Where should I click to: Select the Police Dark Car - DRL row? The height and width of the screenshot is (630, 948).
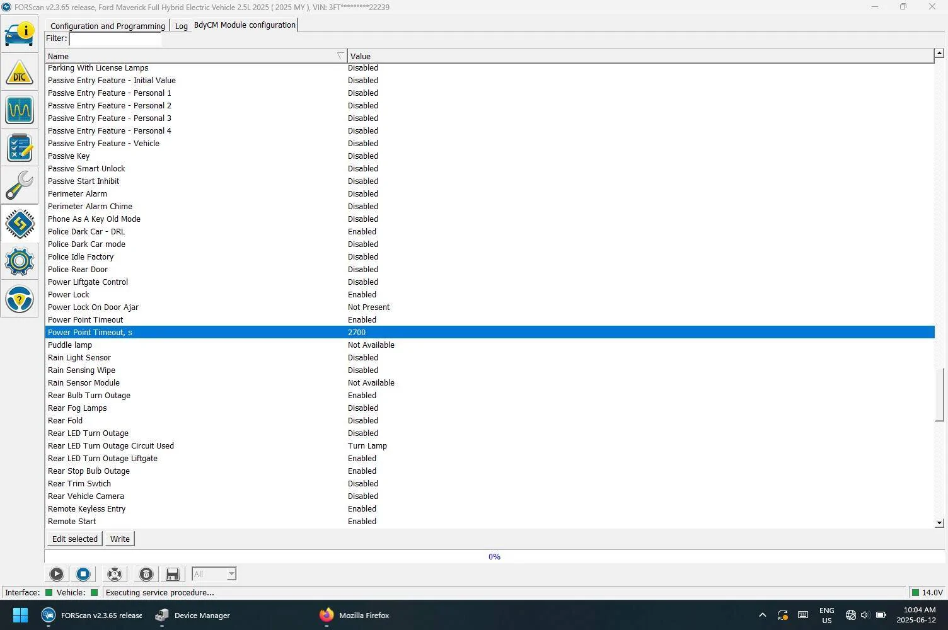click(490, 231)
